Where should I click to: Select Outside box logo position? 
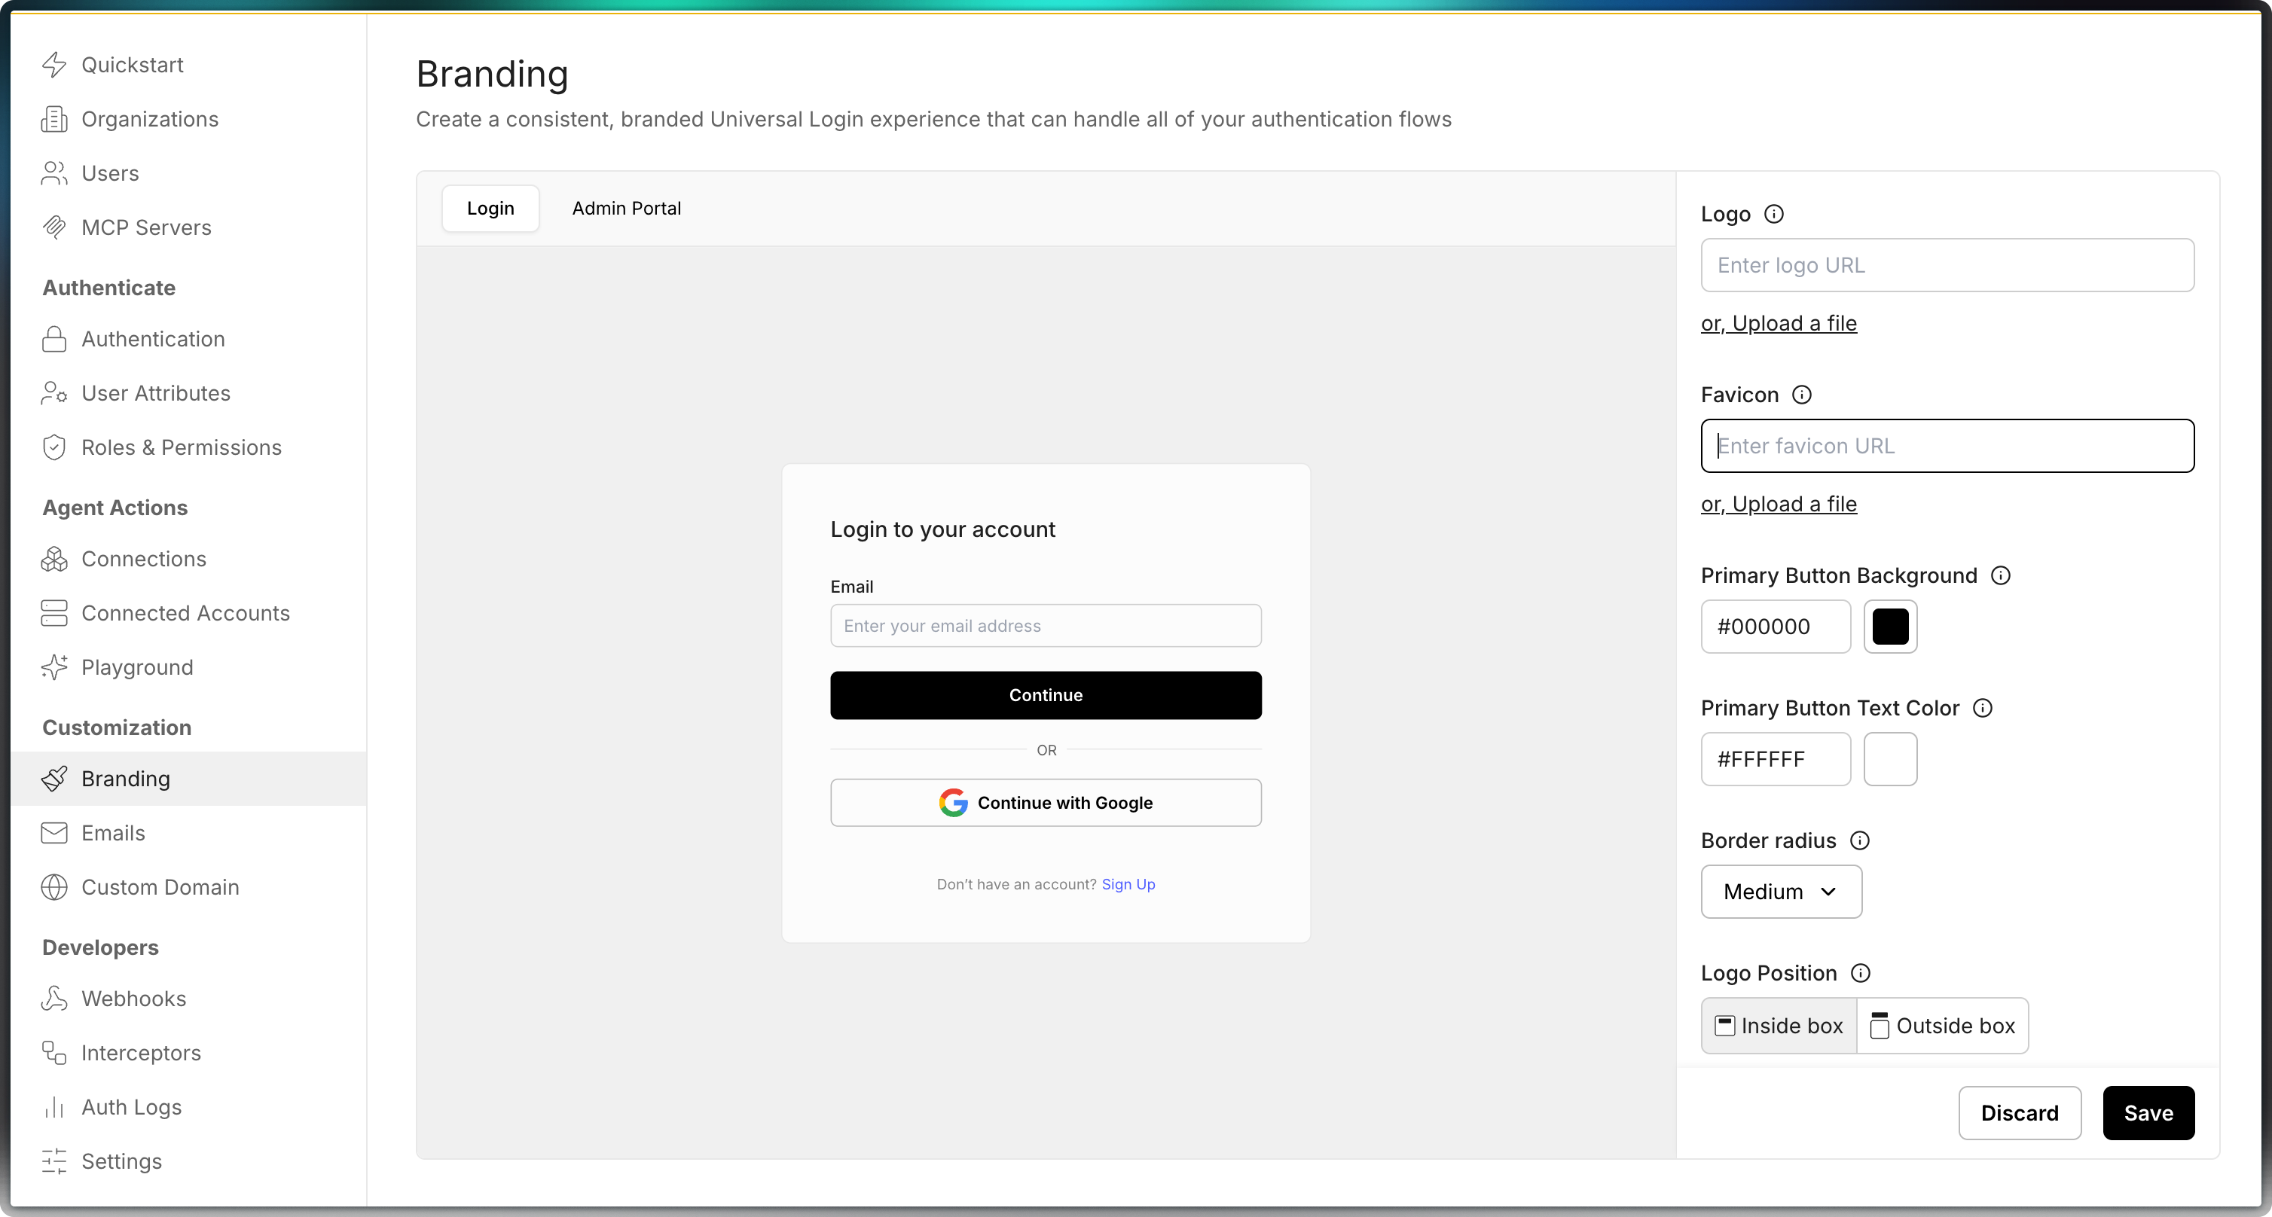coord(1942,1026)
